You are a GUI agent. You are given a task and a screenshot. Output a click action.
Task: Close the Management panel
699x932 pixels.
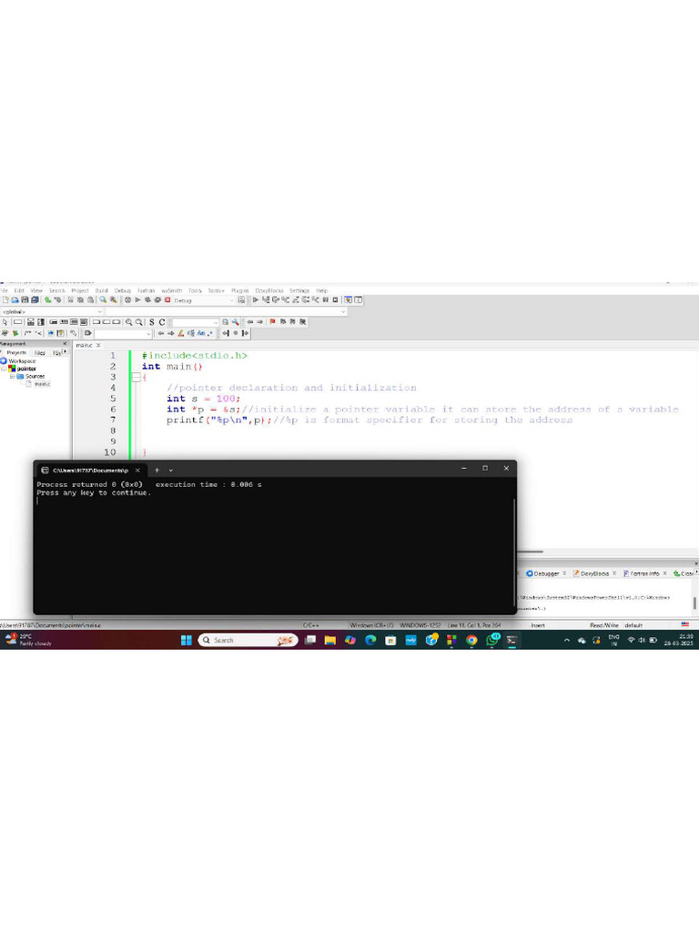(x=65, y=343)
